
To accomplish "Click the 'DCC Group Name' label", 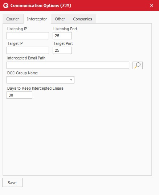I will coord(23,73).
